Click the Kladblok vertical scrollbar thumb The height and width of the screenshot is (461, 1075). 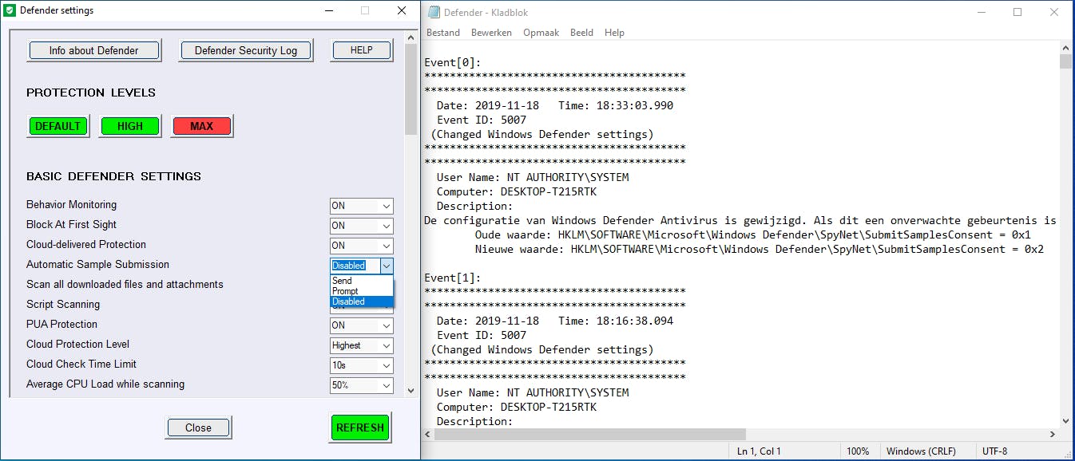click(x=1065, y=61)
